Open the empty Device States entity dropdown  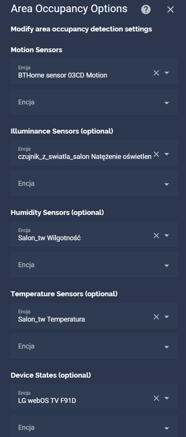pyautogui.click(x=94, y=426)
